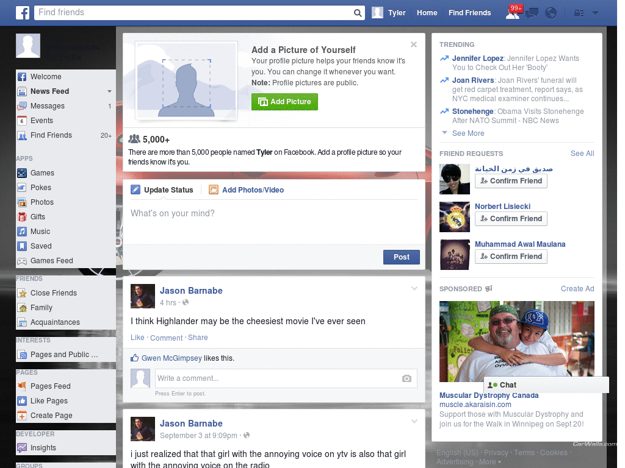The image size is (625, 468).
Task: Click Find Friends in top bar
Action: [469, 13]
